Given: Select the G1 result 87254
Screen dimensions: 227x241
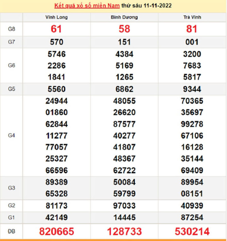Looking at the screenshot, I should point(192,217).
